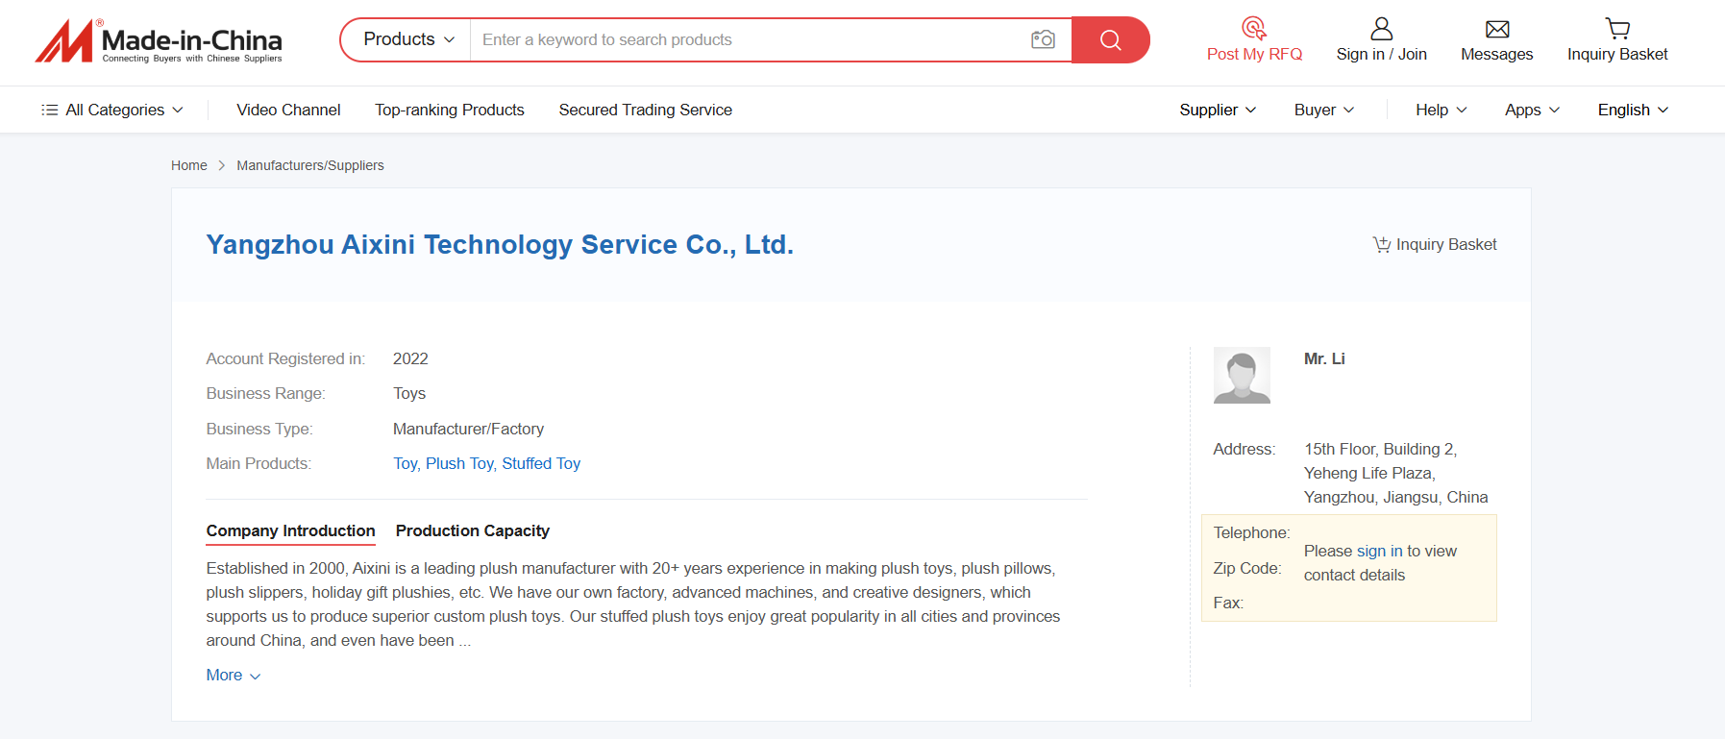Viewport: 1725px width, 739px height.
Task: Open the Supplier dropdown menu
Action: 1218,110
